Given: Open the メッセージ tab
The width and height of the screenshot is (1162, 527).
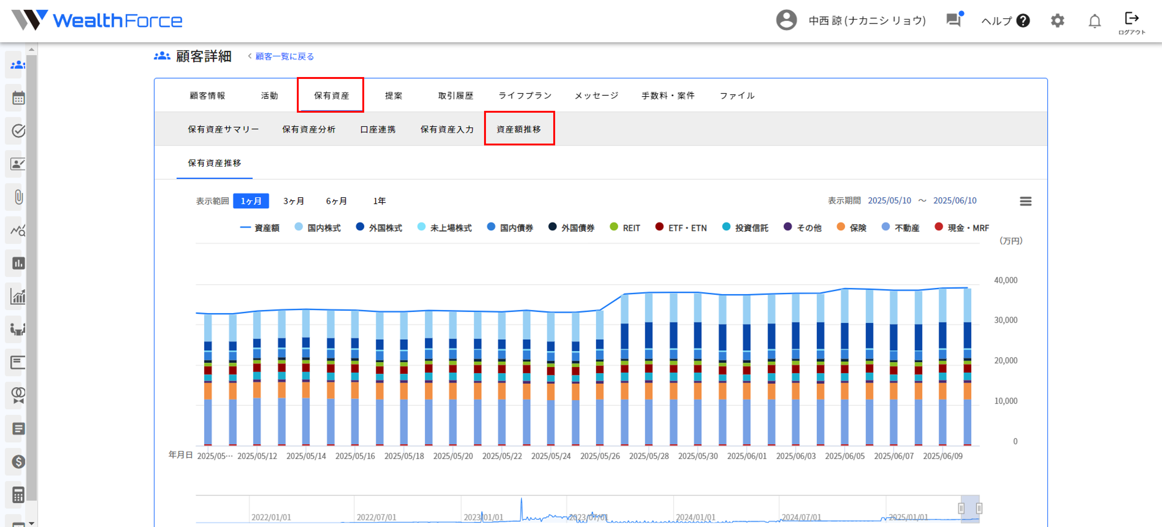Looking at the screenshot, I should click(596, 95).
